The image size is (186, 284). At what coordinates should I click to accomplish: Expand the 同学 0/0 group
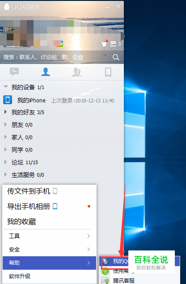click(x=5, y=150)
